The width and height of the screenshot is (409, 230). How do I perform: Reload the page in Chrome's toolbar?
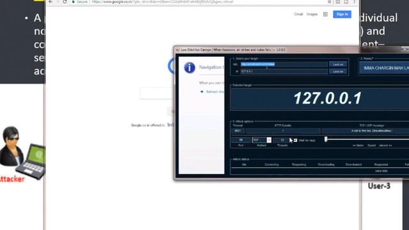[65, 2]
